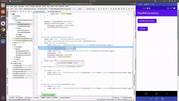Viewport: 179px width, 101px height.
Task: Click the red Stop icon in toolbar
Action: pyautogui.click(x=116, y=9)
